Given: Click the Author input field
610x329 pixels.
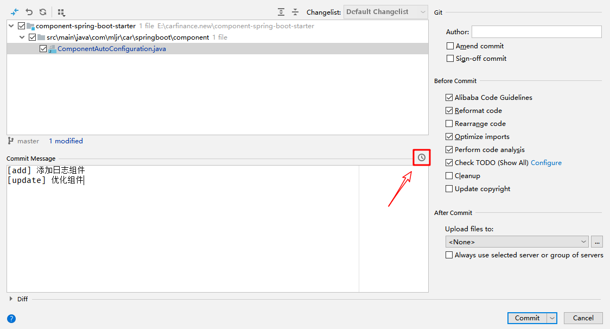Looking at the screenshot, I should pos(536,32).
